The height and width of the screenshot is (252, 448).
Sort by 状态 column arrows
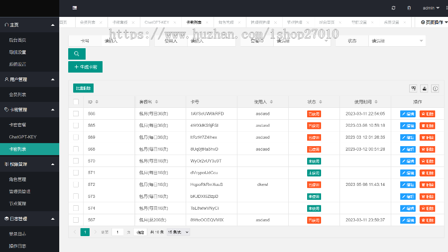pyautogui.click(x=321, y=102)
